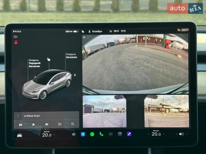Decrease driver temperature with left arrow

point(40,135)
